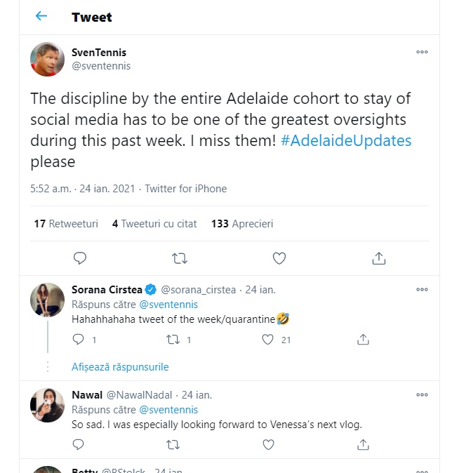Viewport: 459px width, 473px height.
Task: View the 133 Aprecieri list
Action: [x=242, y=224]
